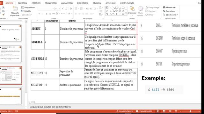Select the rectangle shape in gallery
The width and height of the screenshot is (204, 114).
point(117,8)
